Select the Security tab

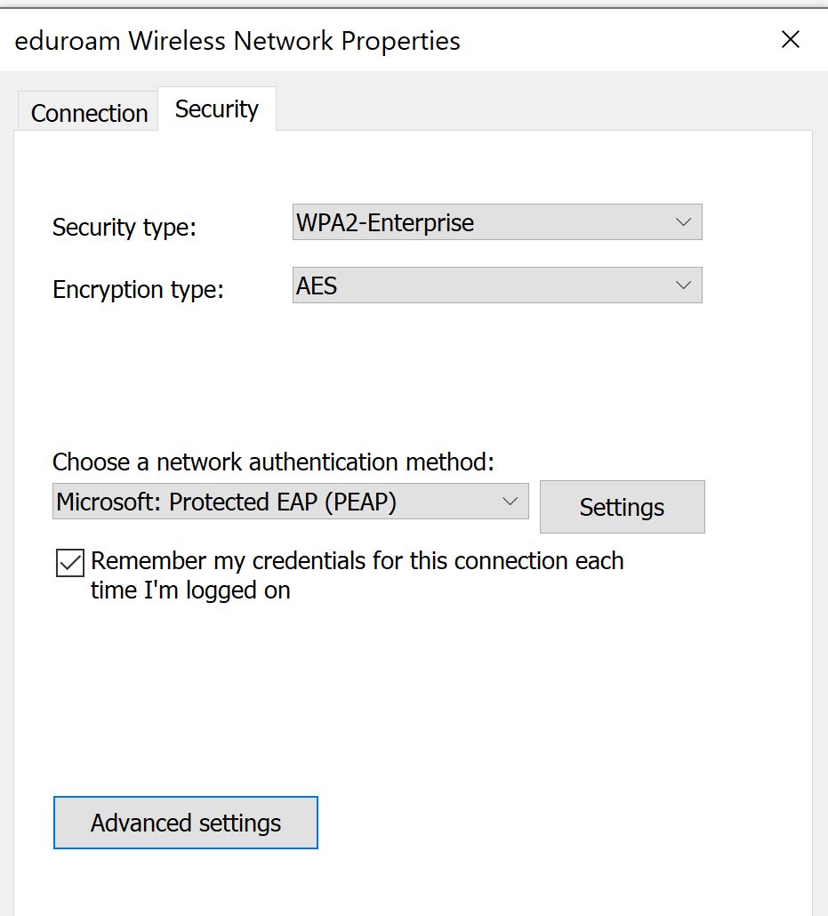click(216, 108)
